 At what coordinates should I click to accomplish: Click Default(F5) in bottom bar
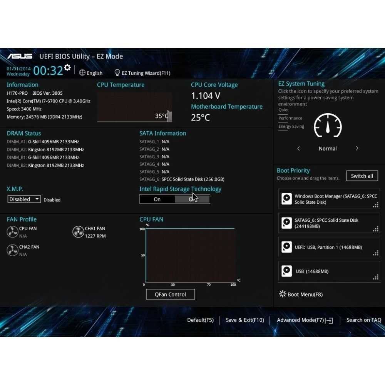tap(200, 320)
